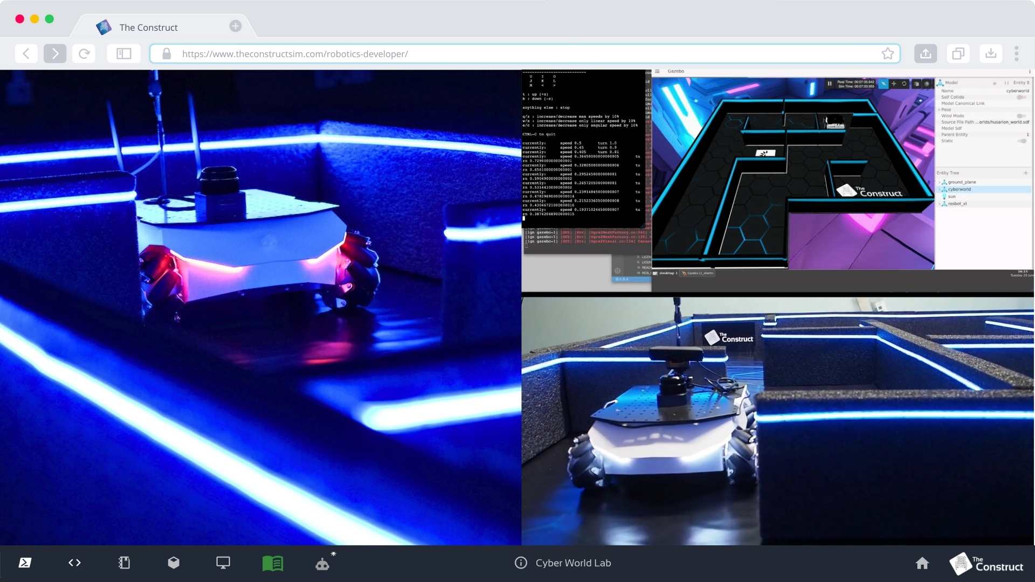This screenshot has height=582, width=1035.
Task: Open the code editor tool
Action: (x=74, y=563)
